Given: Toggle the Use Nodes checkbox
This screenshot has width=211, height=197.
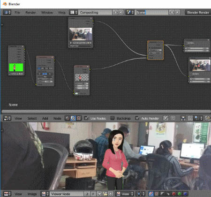Looking at the screenshot, I should tap(86, 118).
